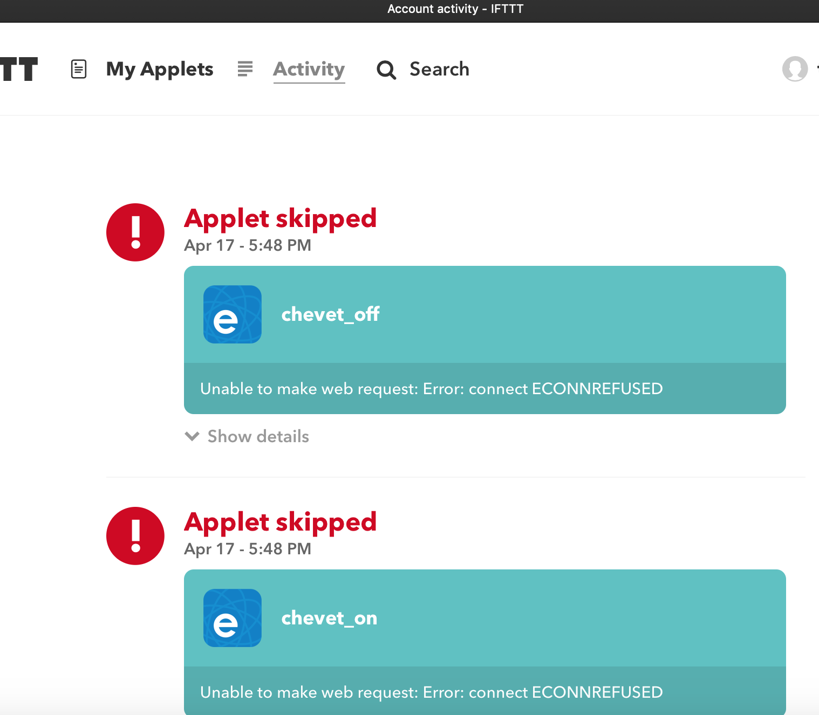The width and height of the screenshot is (819, 715).
Task: Switch to the Activity tab
Action: tap(309, 70)
